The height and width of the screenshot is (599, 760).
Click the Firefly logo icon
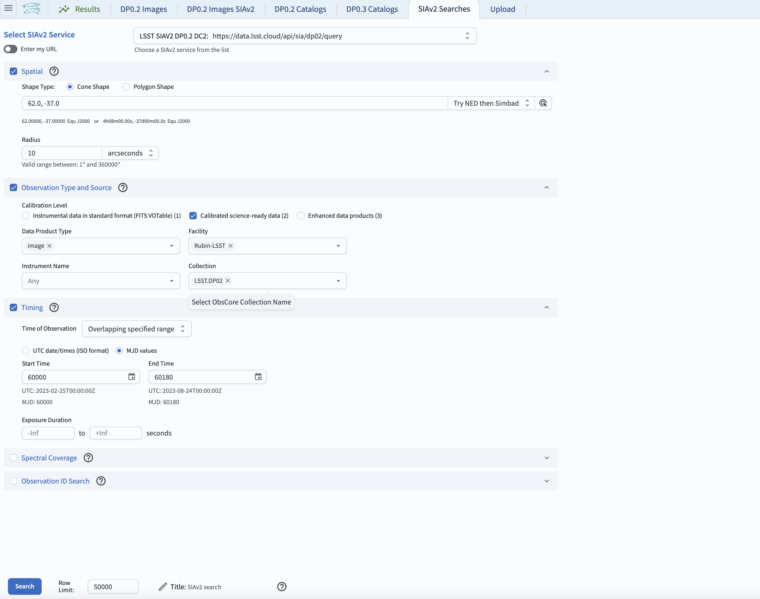point(31,9)
